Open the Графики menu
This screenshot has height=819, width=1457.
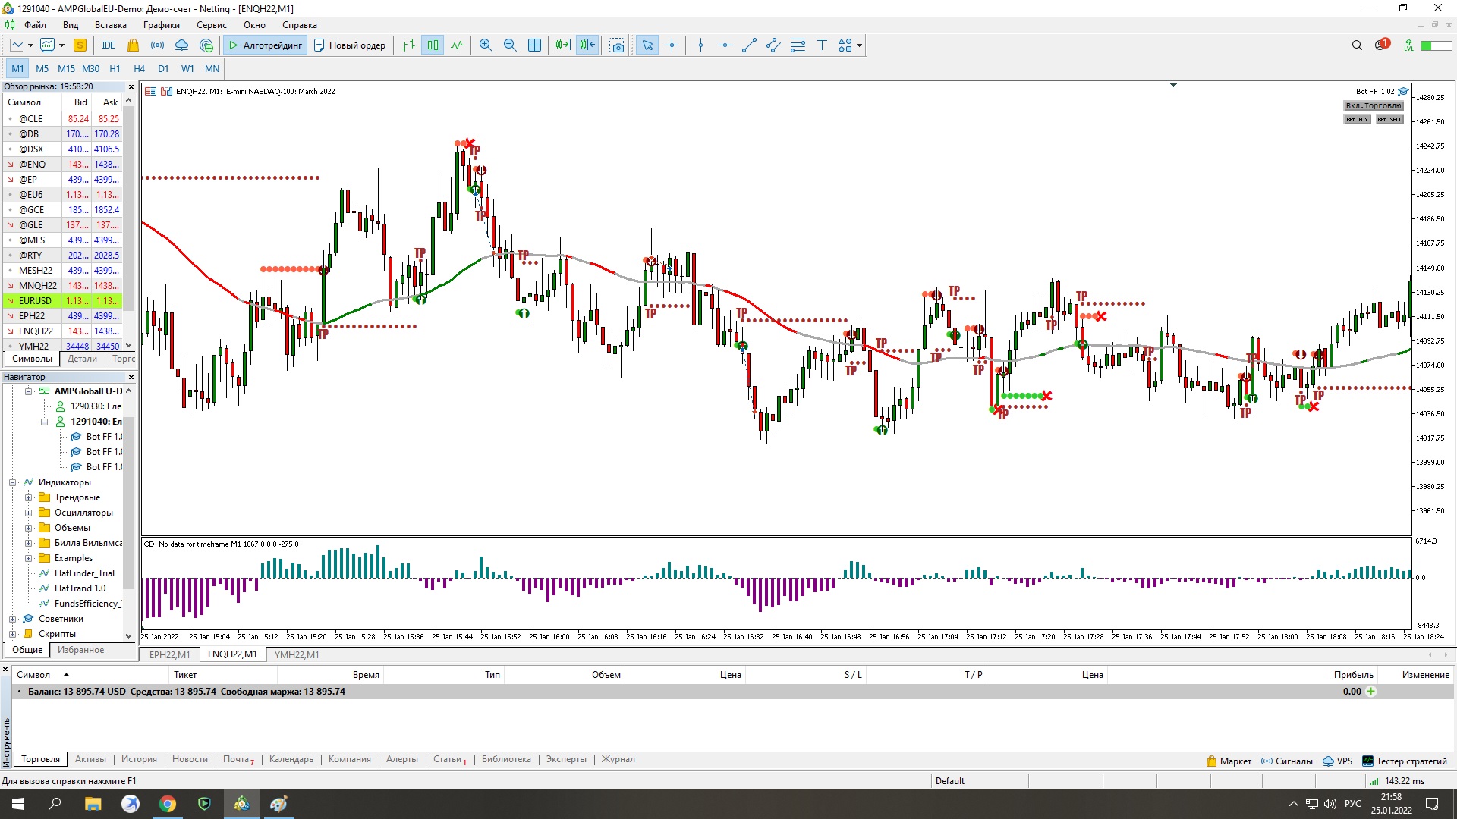[x=161, y=25]
